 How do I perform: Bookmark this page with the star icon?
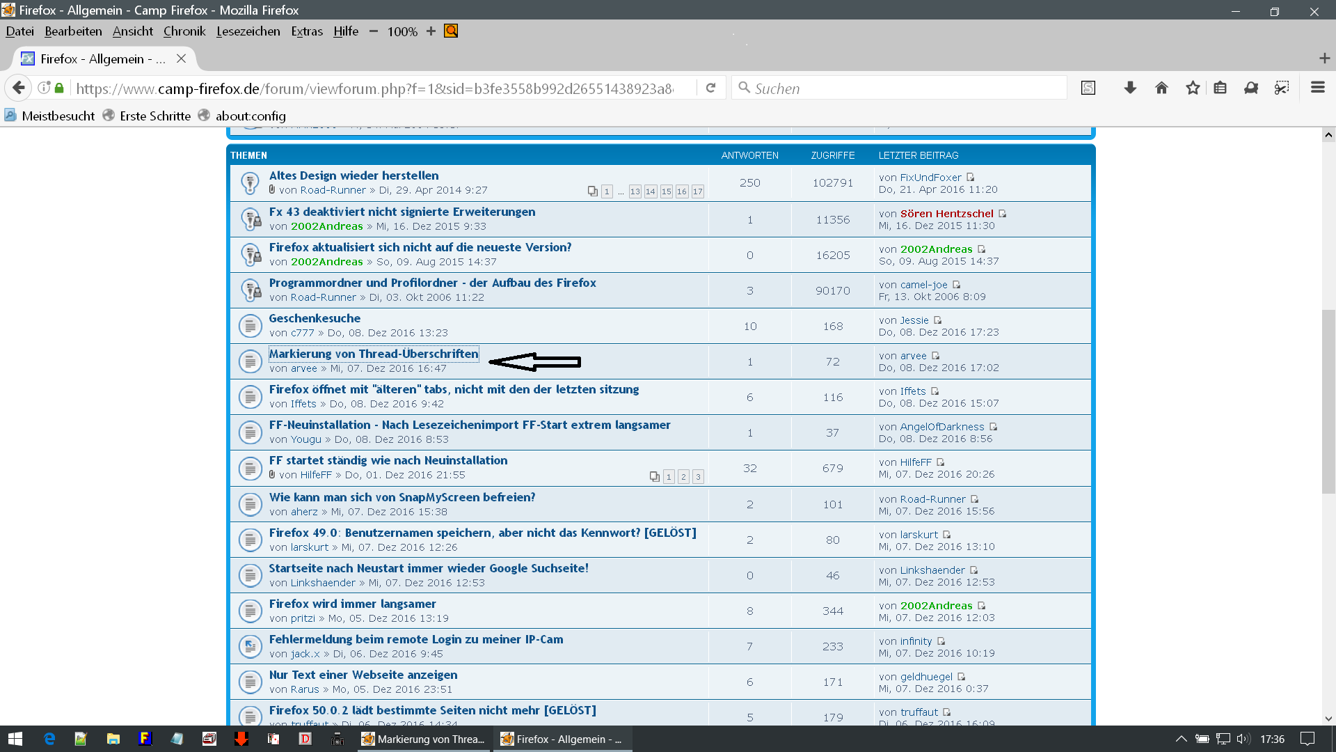click(x=1193, y=88)
